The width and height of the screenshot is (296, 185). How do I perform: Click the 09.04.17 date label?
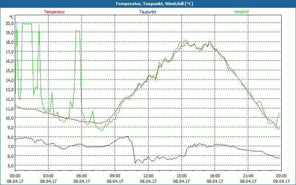click(281, 181)
